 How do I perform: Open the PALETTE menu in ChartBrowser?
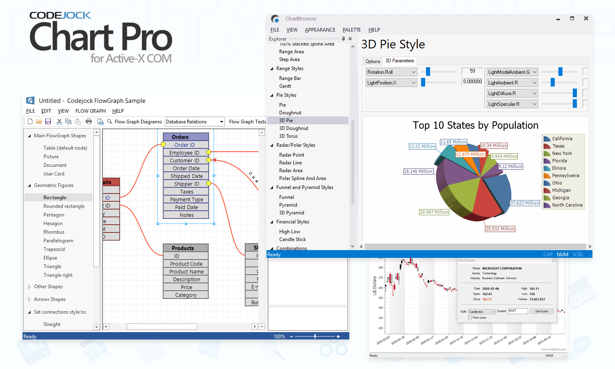pyautogui.click(x=352, y=30)
